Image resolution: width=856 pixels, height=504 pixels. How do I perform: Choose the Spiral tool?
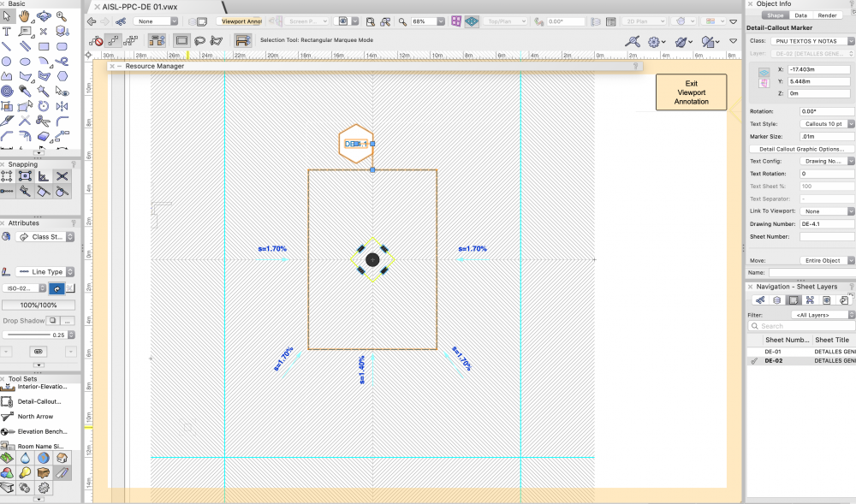tap(7, 91)
